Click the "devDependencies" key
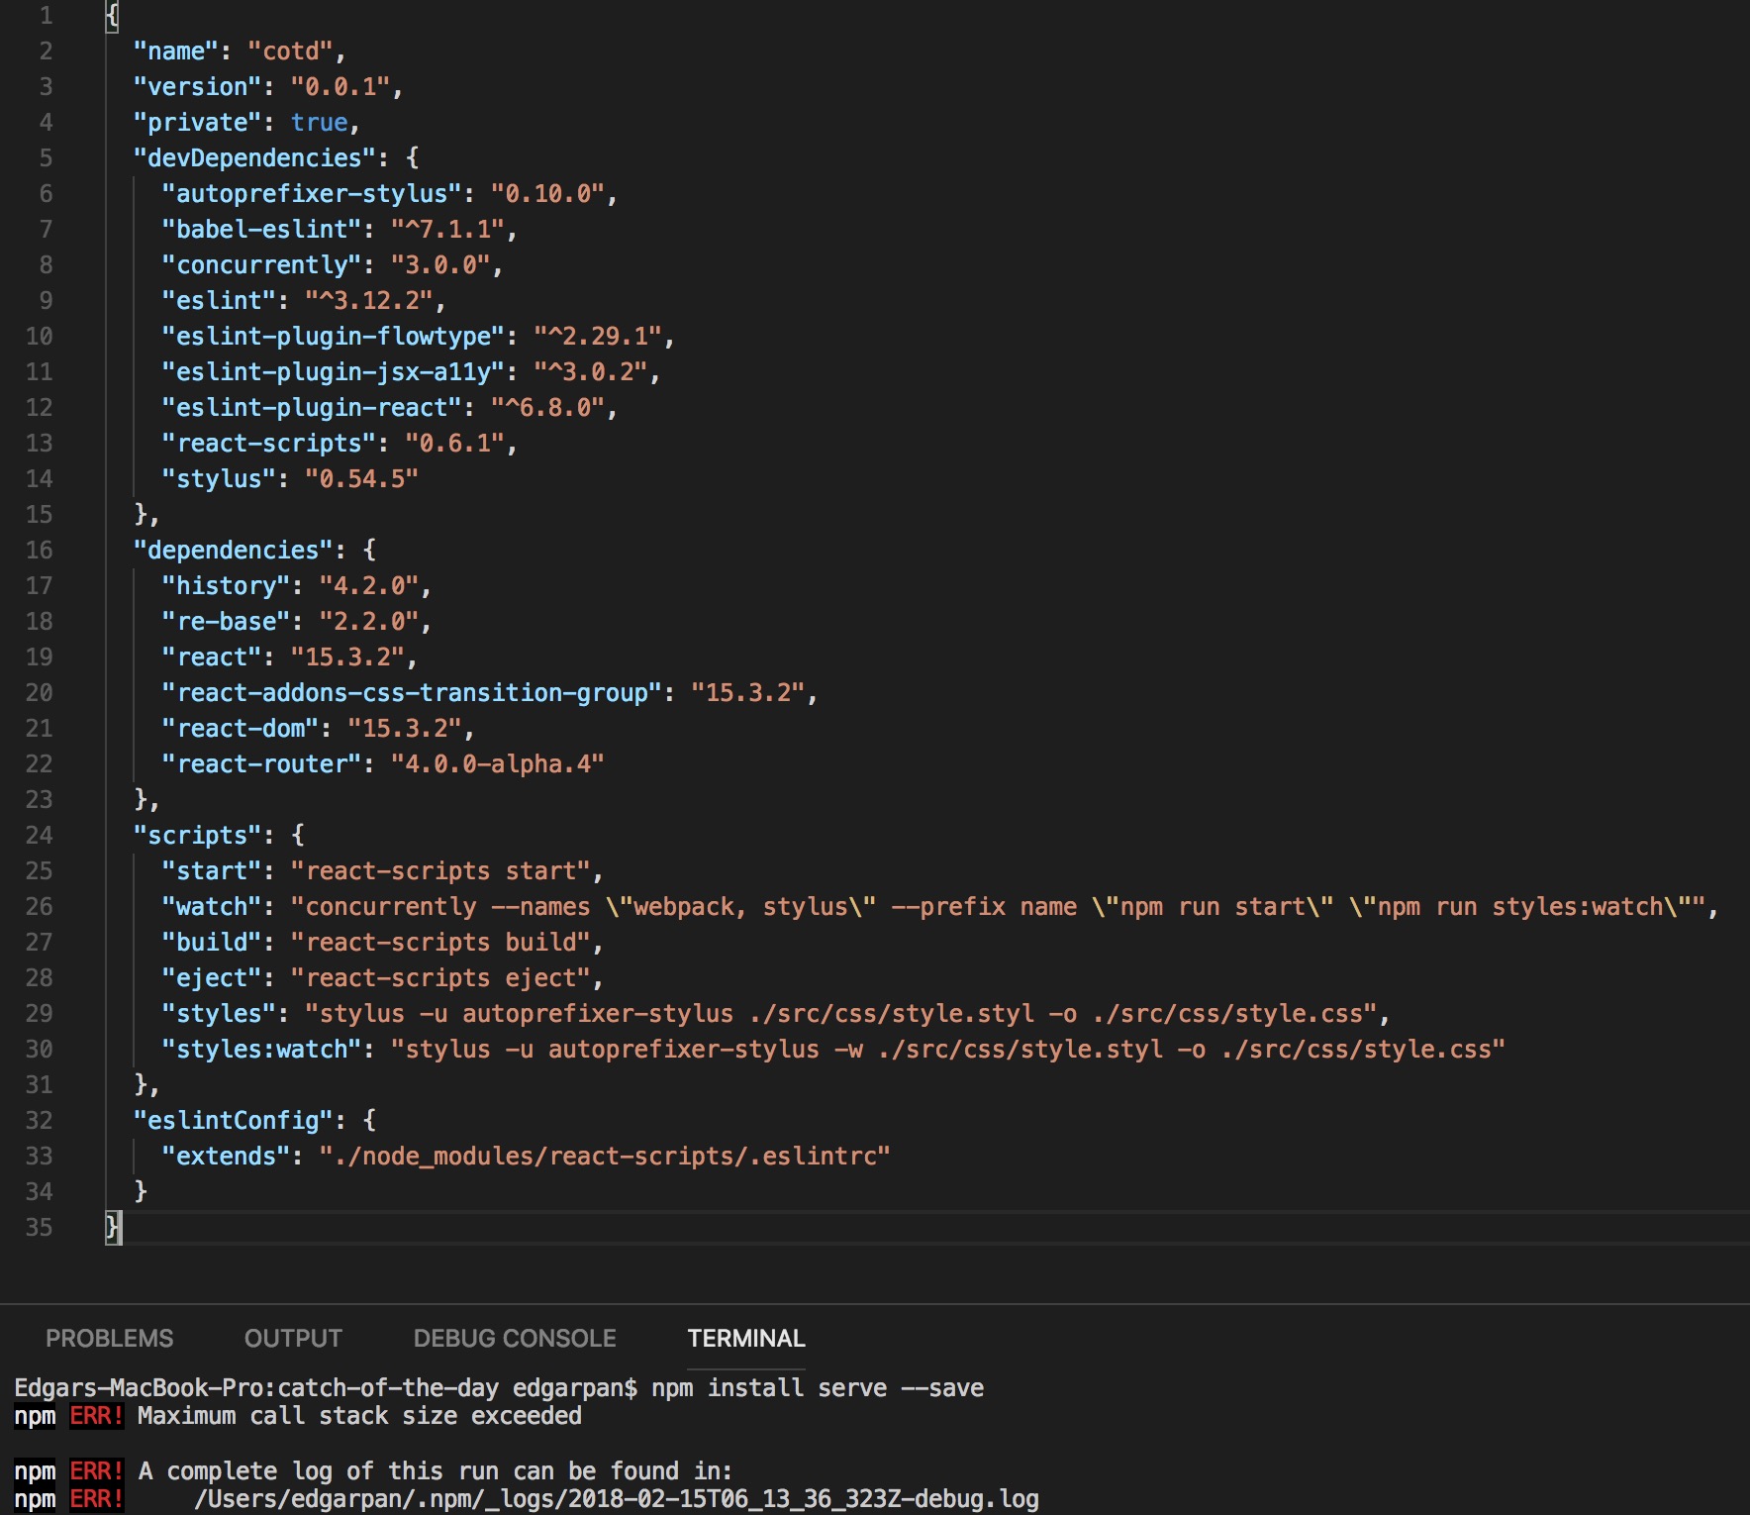 click(255, 157)
